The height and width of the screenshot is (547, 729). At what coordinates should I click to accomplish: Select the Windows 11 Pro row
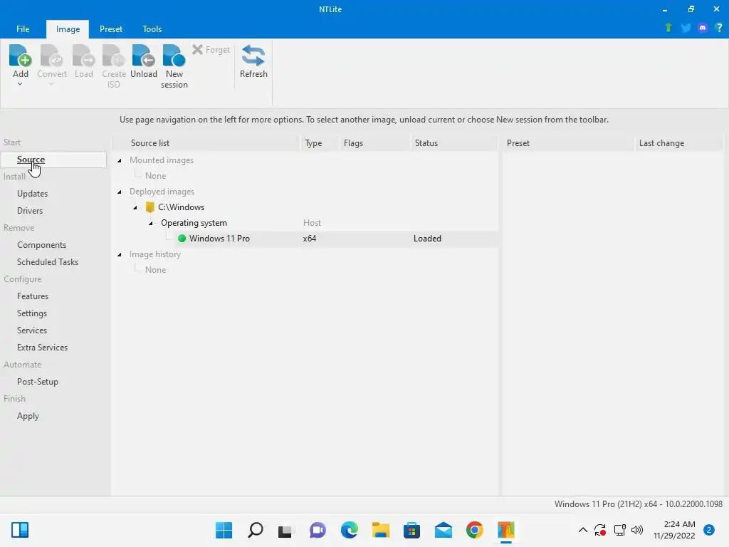click(x=305, y=239)
